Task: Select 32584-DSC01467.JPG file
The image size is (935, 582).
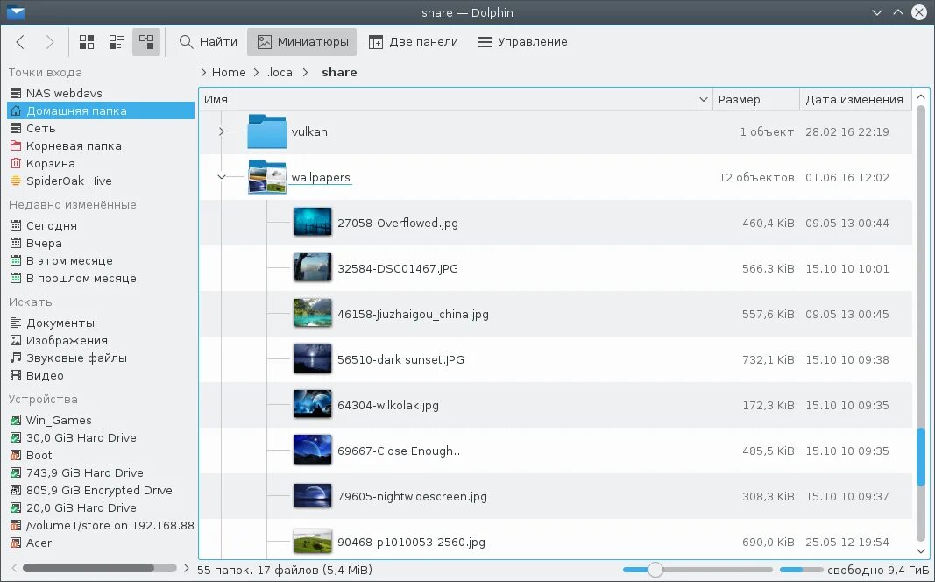Action: [x=398, y=268]
